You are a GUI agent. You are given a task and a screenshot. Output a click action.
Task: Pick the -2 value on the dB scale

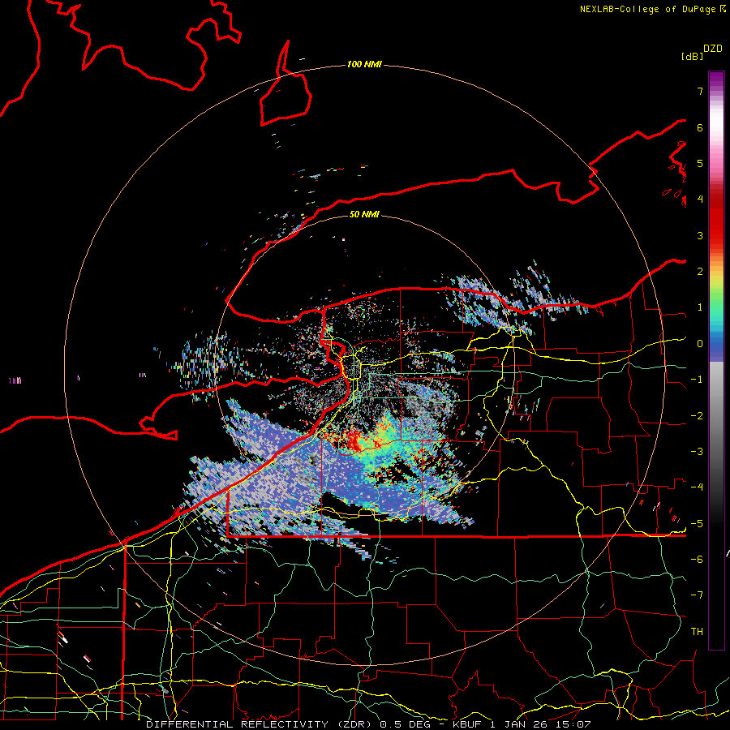coord(697,416)
